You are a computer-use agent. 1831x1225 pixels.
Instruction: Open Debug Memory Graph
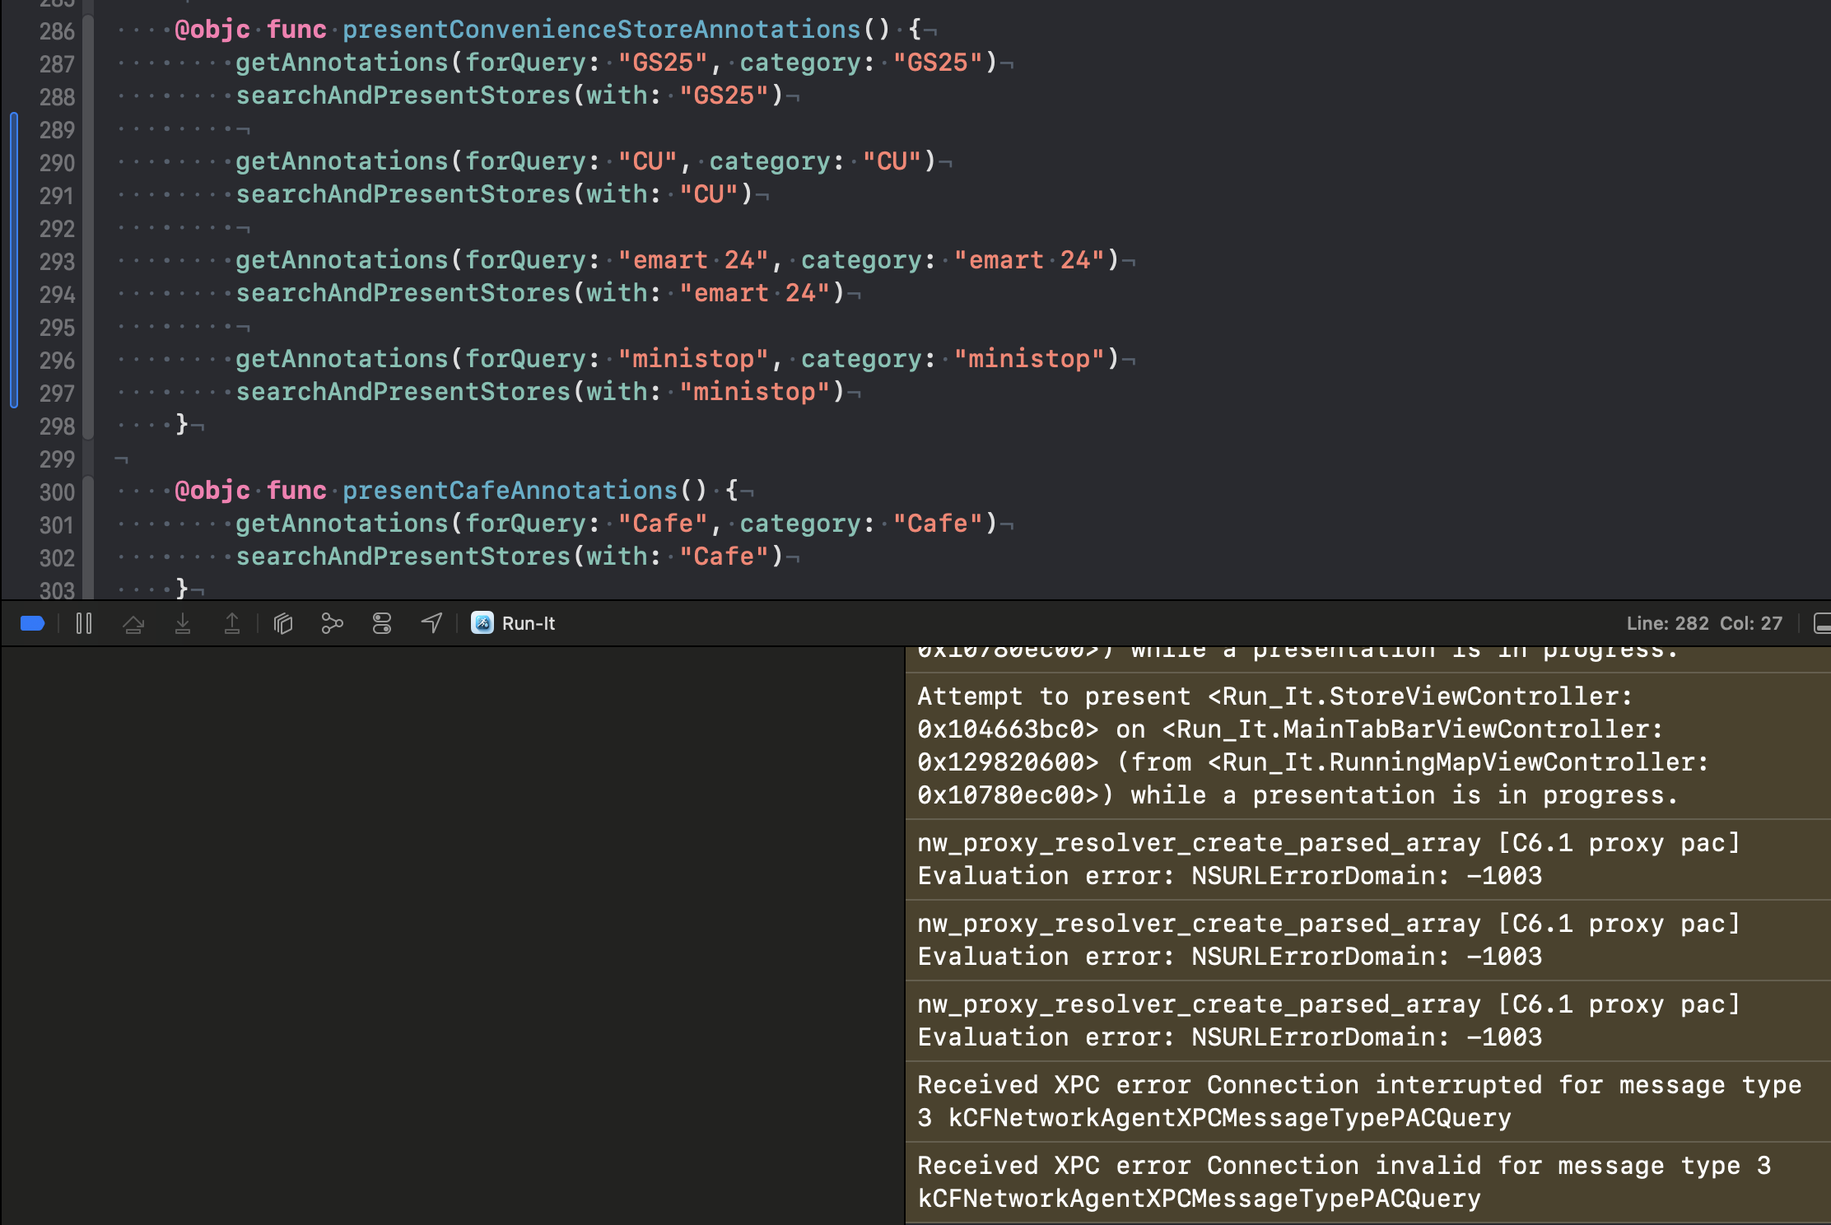[332, 623]
